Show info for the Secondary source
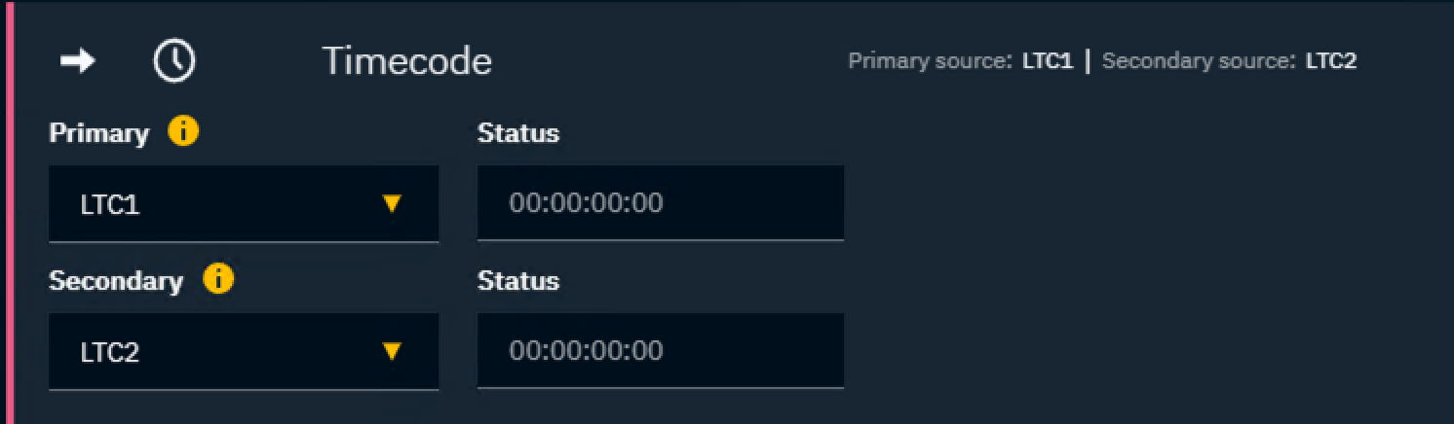The height and width of the screenshot is (424, 1454). pyautogui.click(x=218, y=279)
